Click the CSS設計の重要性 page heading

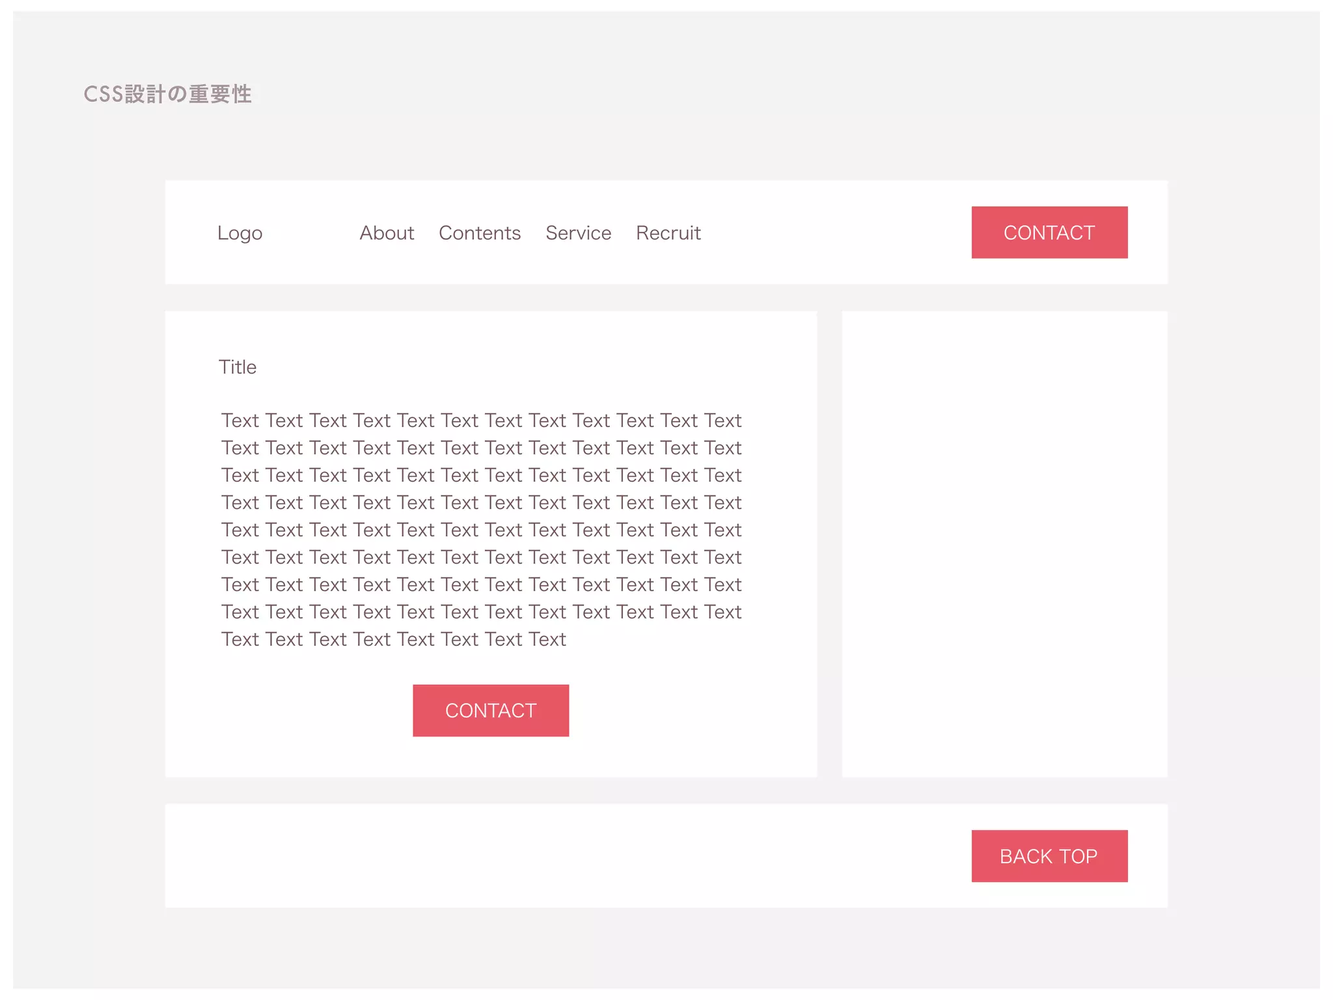coord(167,94)
